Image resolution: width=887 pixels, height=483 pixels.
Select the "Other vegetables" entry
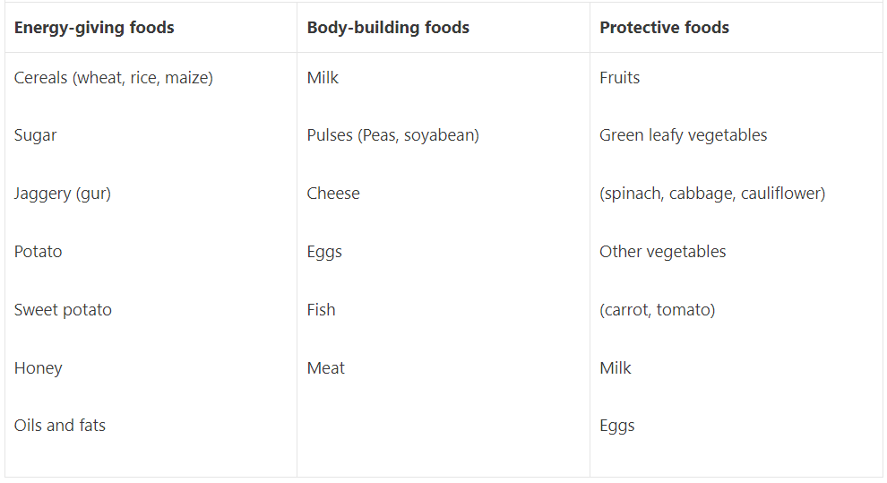click(x=662, y=252)
